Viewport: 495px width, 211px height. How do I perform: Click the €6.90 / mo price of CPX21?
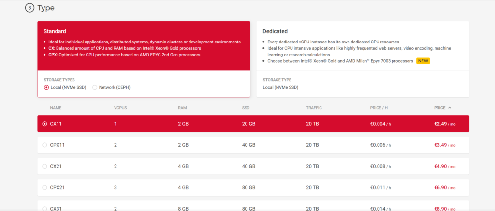click(445, 187)
